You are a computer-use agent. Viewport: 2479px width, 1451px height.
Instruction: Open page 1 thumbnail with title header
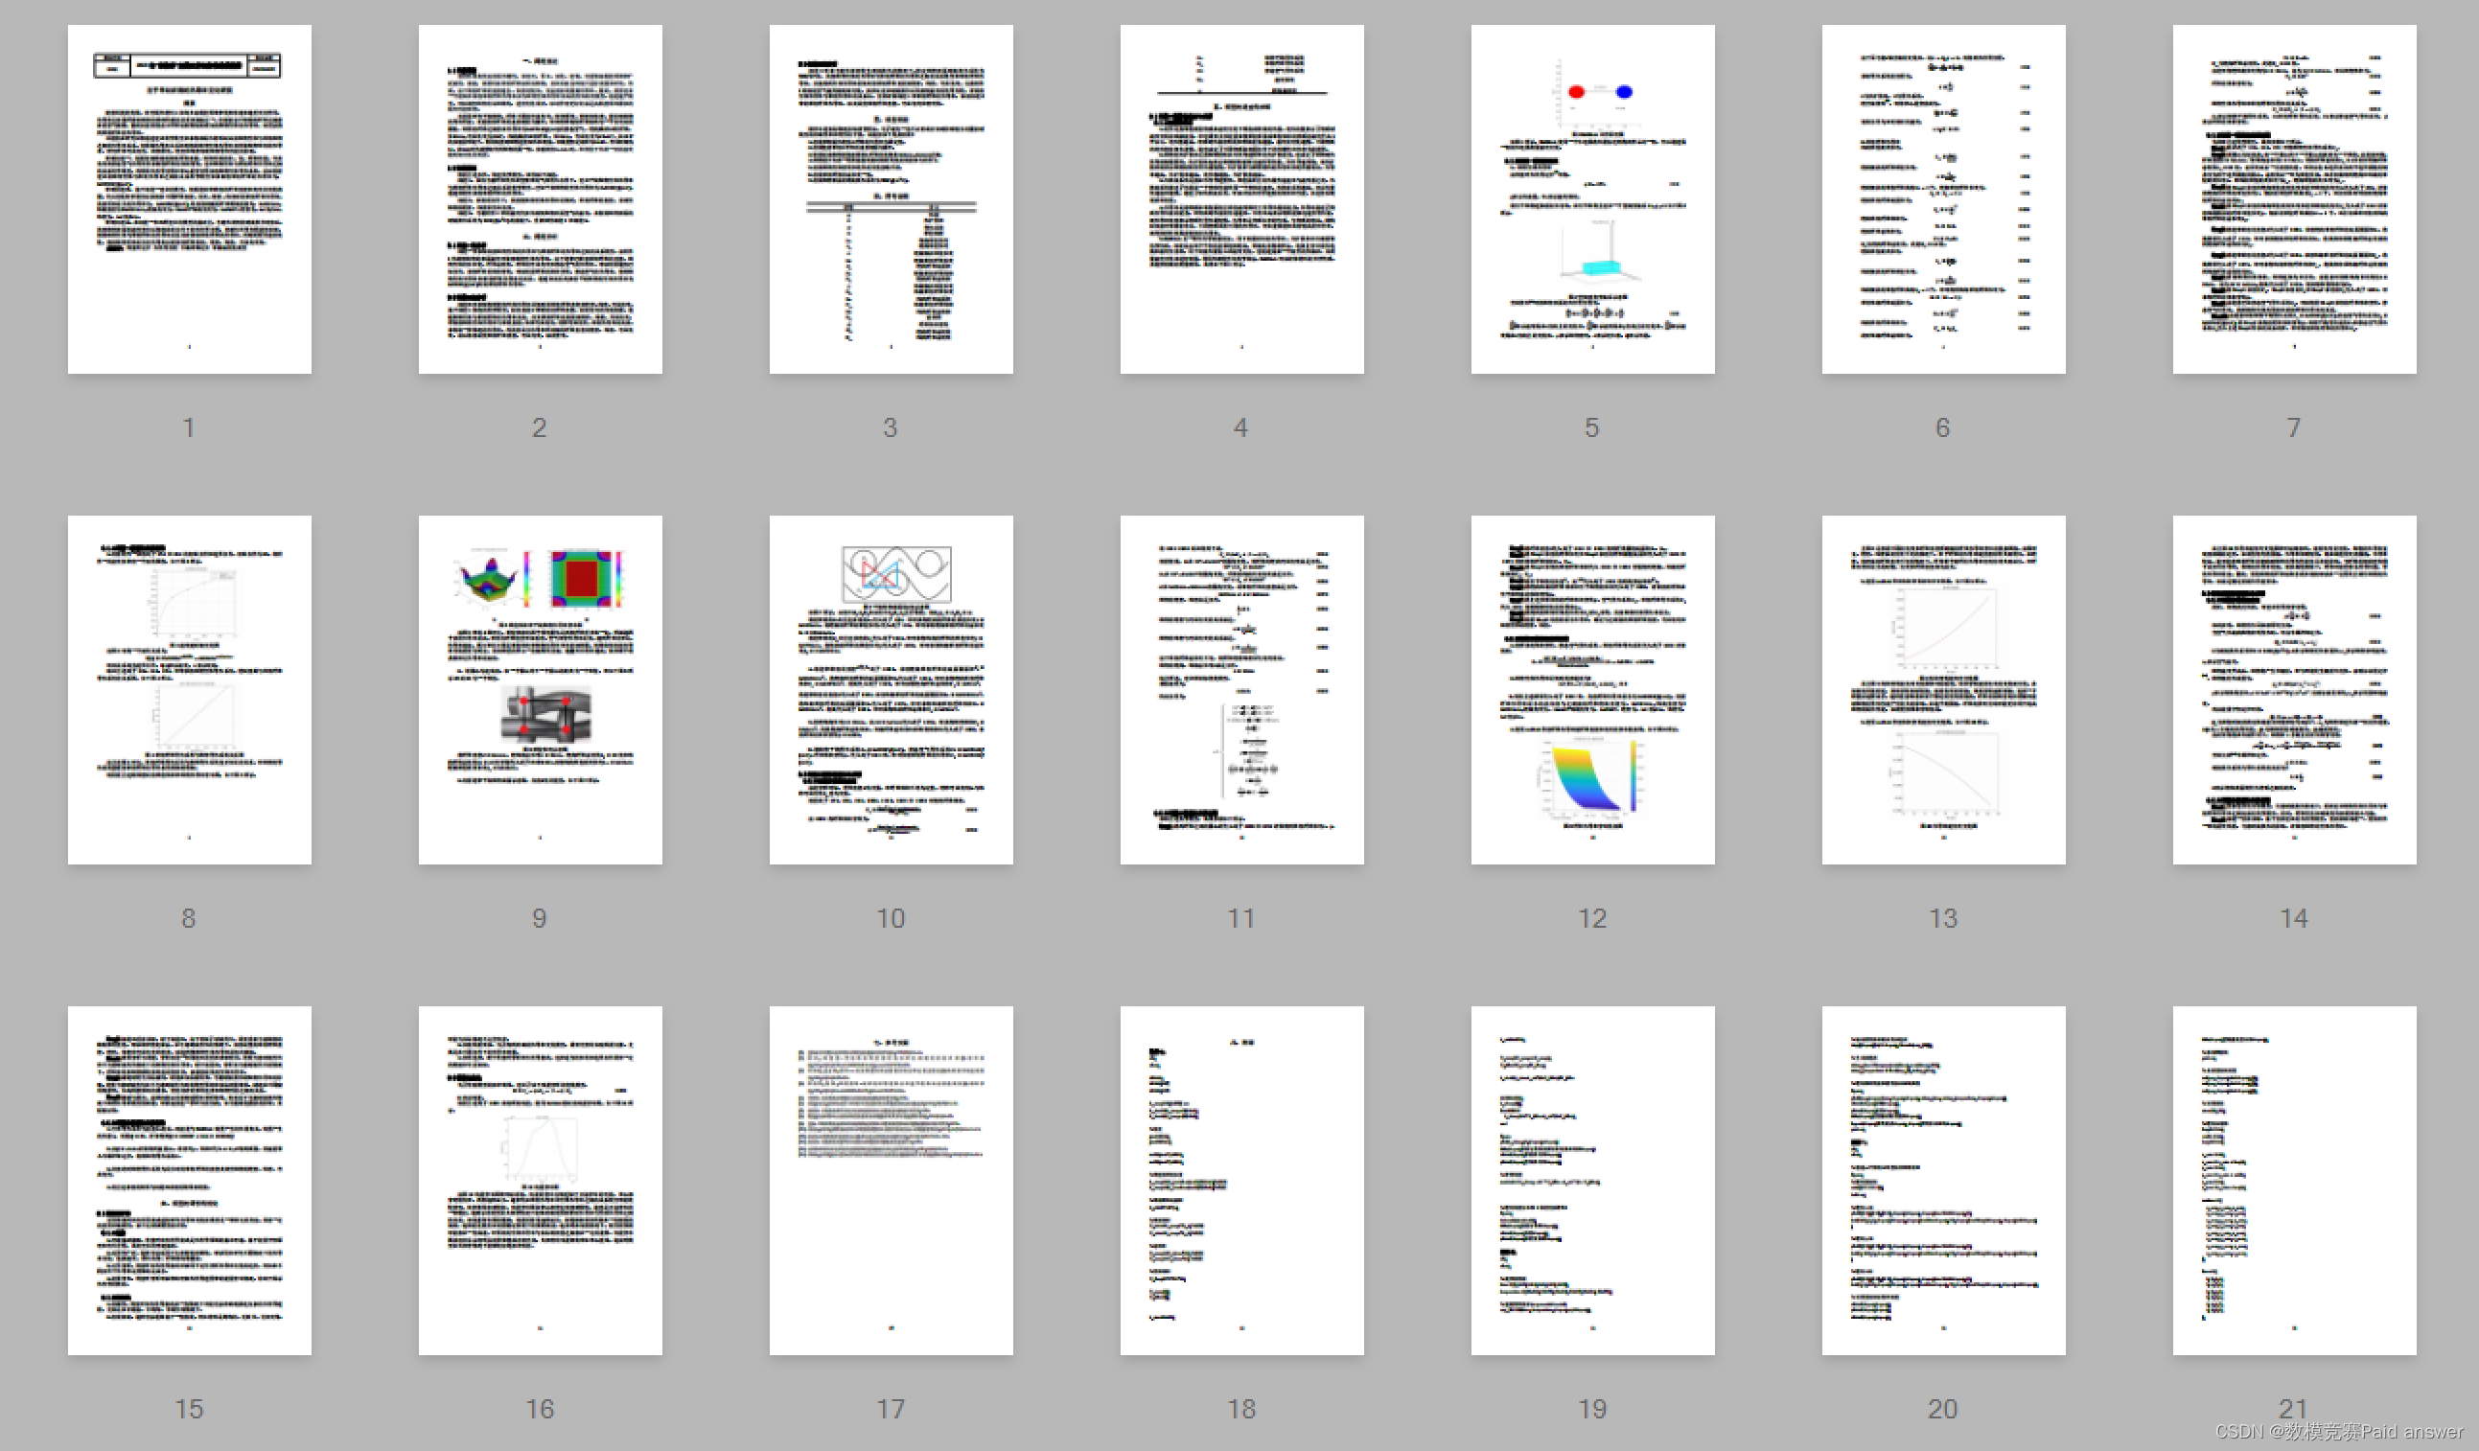click(189, 198)
